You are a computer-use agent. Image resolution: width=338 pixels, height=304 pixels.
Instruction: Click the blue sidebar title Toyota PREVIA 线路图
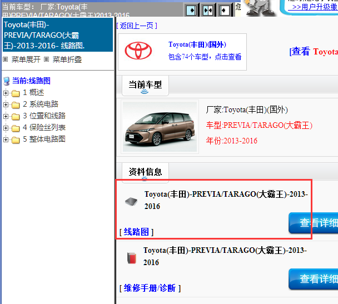(58, 35)
